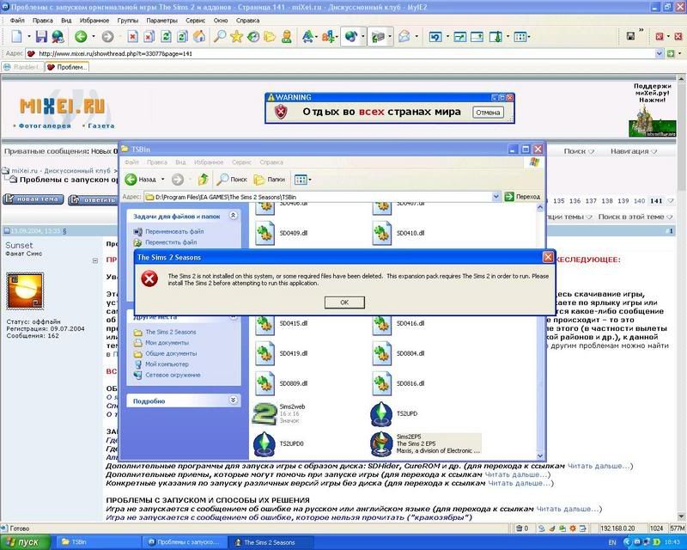Click the новая тема forum button

33,199
